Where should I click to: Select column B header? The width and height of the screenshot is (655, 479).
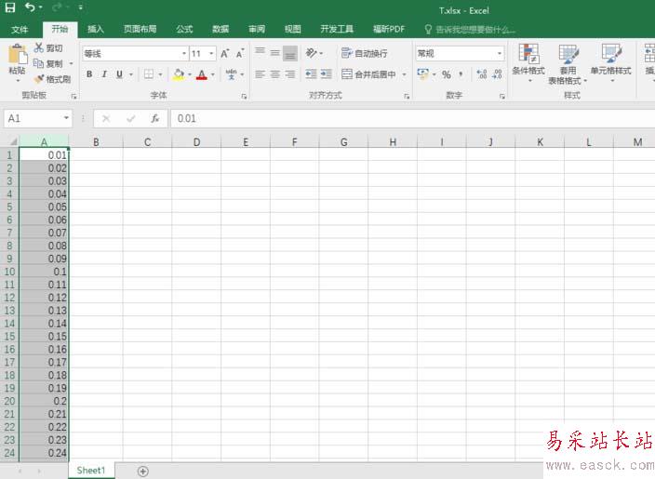pos(96,142)
